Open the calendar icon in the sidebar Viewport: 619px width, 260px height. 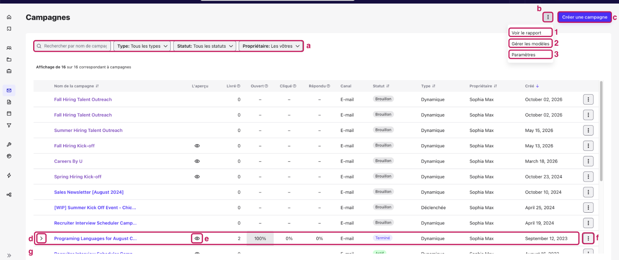click(x=9, y=113)
